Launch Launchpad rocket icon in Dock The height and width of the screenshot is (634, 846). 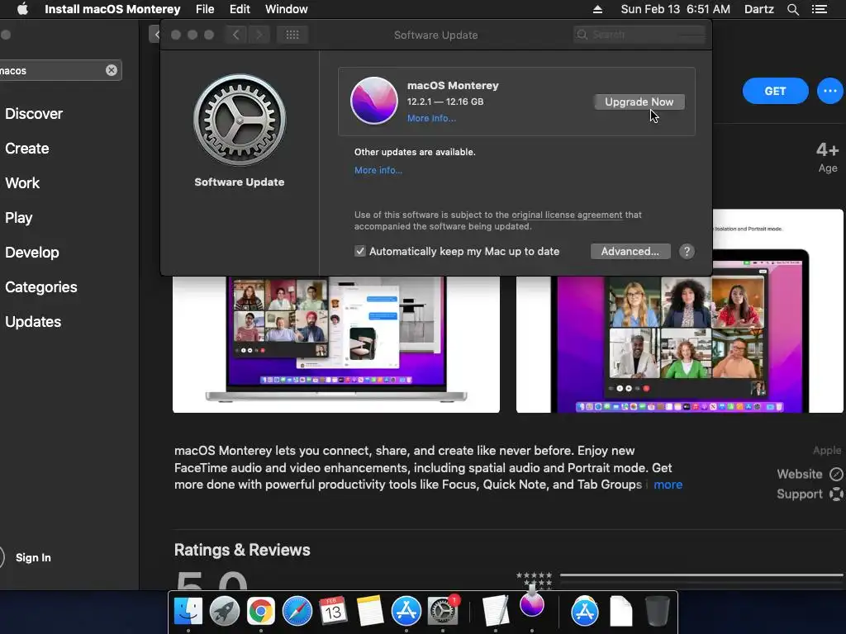(225, 612)
